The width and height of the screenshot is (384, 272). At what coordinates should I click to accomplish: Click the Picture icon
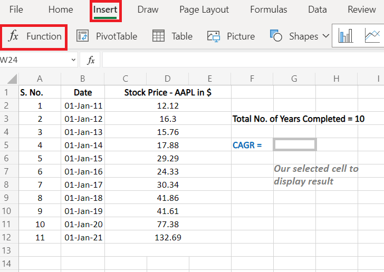(x=214, y=36)
